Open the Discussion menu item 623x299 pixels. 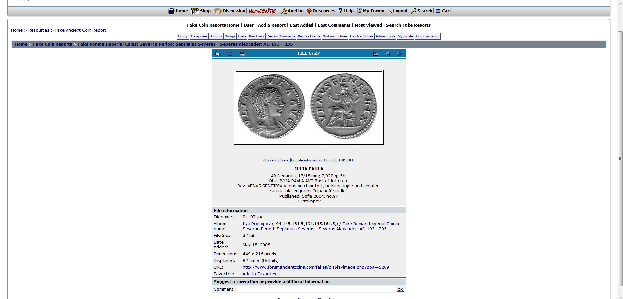click(x=230, y=11)
